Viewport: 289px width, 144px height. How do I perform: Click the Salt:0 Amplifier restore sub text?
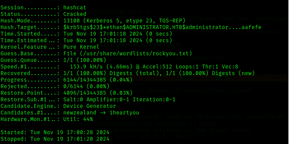[119, 100]
